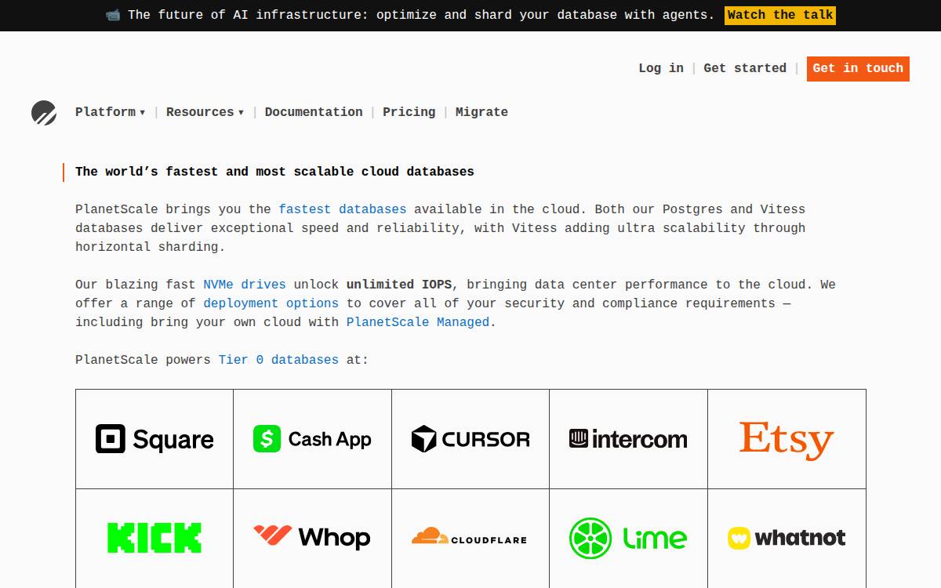Open the Square logo tile
Image resolution: width=941 pixels, height=588 pixels.
click(154, 439)
